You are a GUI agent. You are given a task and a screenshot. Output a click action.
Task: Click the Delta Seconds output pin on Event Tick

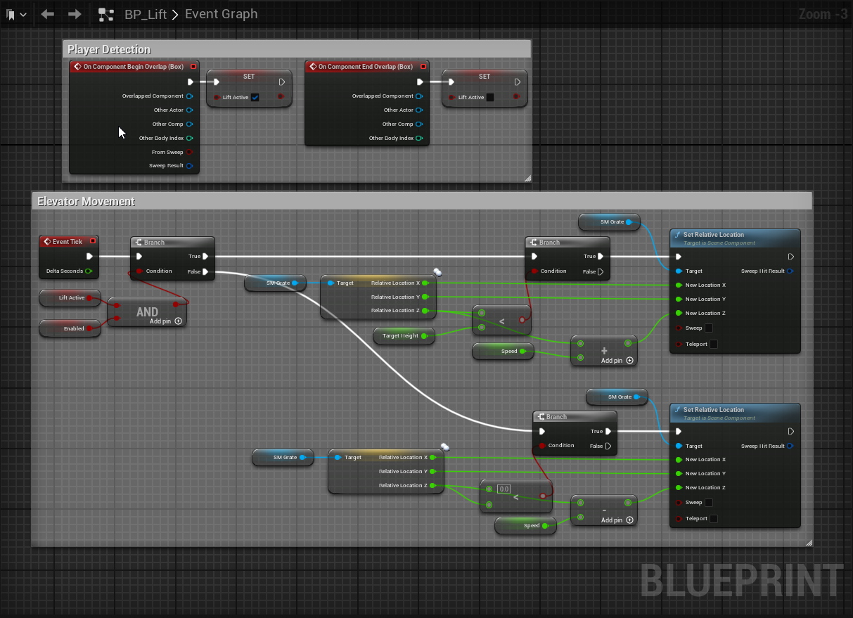click(x=89, y=271)
